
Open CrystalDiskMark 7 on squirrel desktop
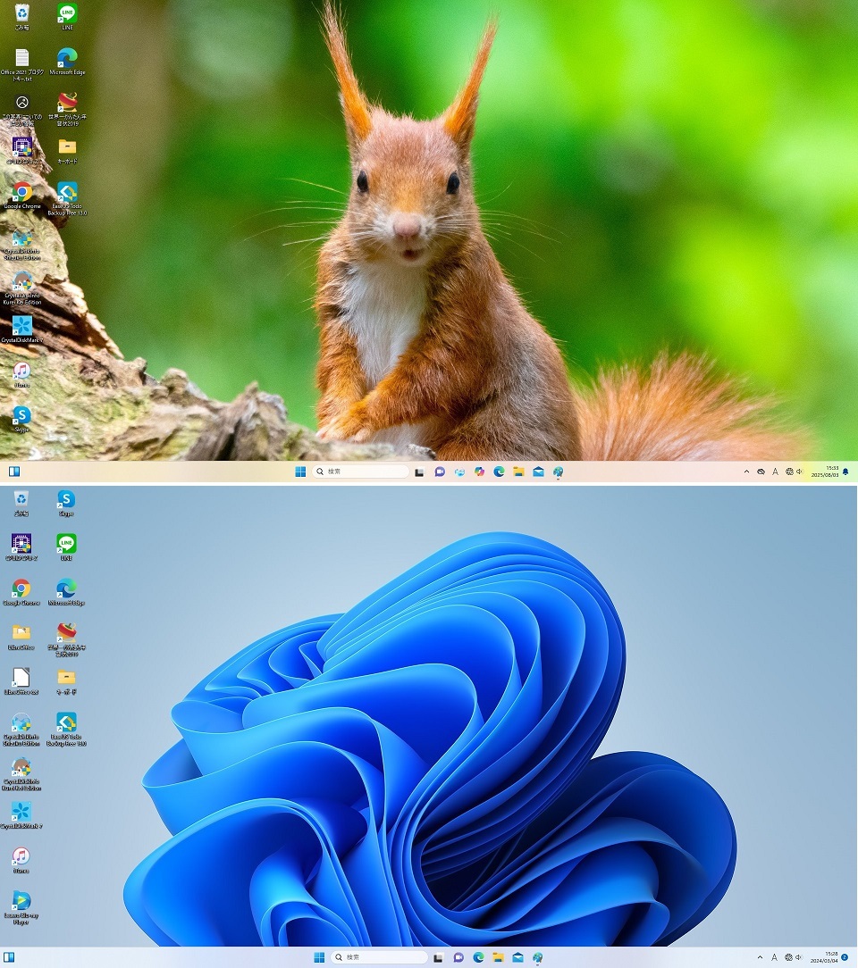tap(22, 329)
